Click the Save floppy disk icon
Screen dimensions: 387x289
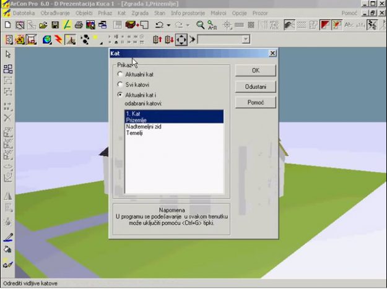click(55, 25)
